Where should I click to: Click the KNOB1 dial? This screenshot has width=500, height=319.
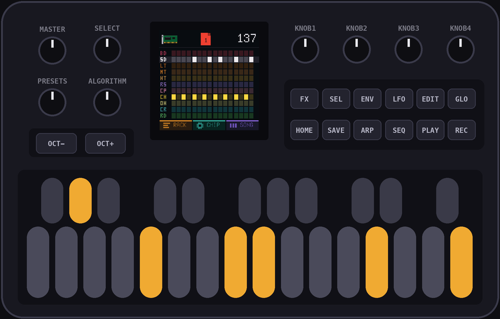pos(305,50)
